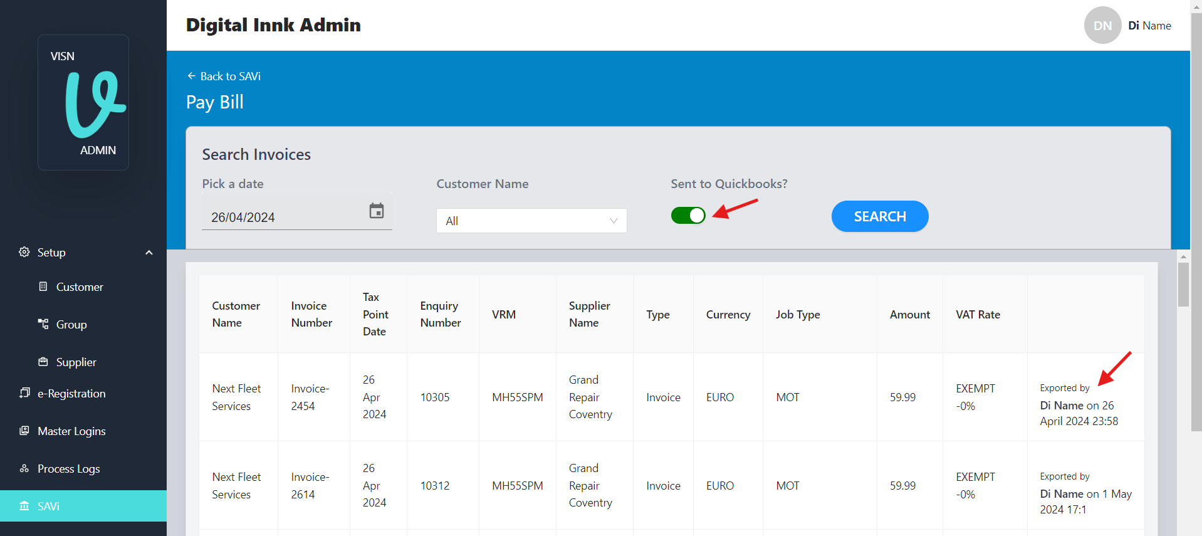Click enquiry number 10312

[x=435, y=485]
